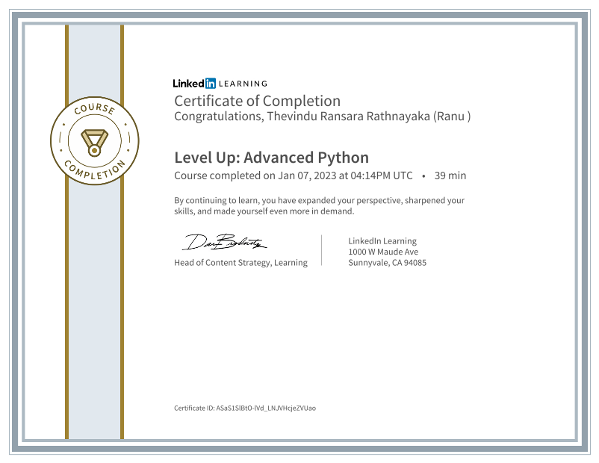Click the "COMPLETION" text on the badge
Screen dimensions: 599x463
(x=94, y=170)
